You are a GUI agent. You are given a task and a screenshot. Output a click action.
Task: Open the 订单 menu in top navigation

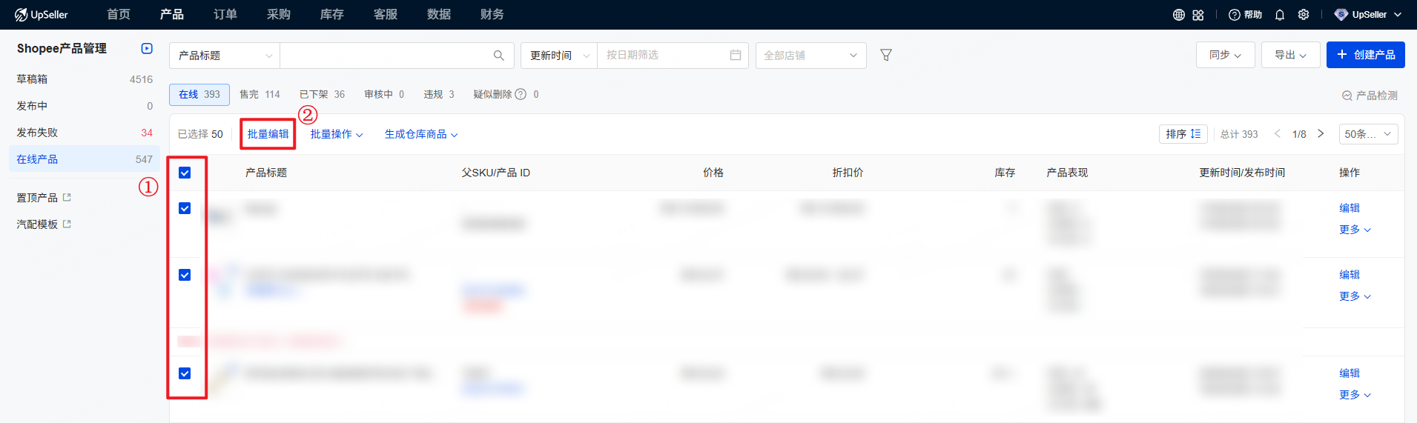(225, 15)
